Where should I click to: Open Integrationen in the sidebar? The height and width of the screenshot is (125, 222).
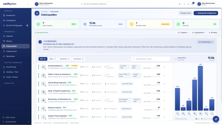[x=16, y=51]
